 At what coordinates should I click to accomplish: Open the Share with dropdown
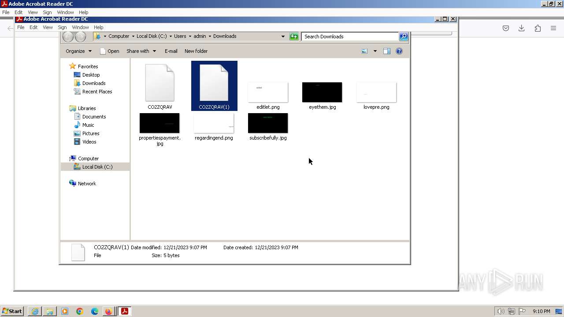(141, 51)
